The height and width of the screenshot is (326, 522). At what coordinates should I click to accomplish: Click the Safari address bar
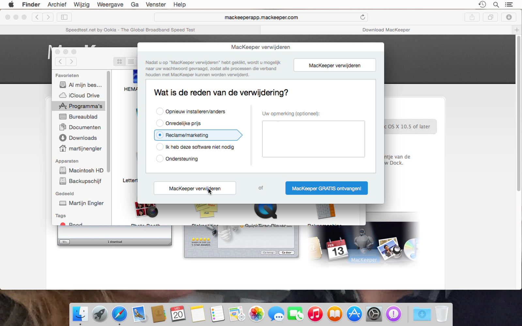pyautogui.click(x=261, y=17)
